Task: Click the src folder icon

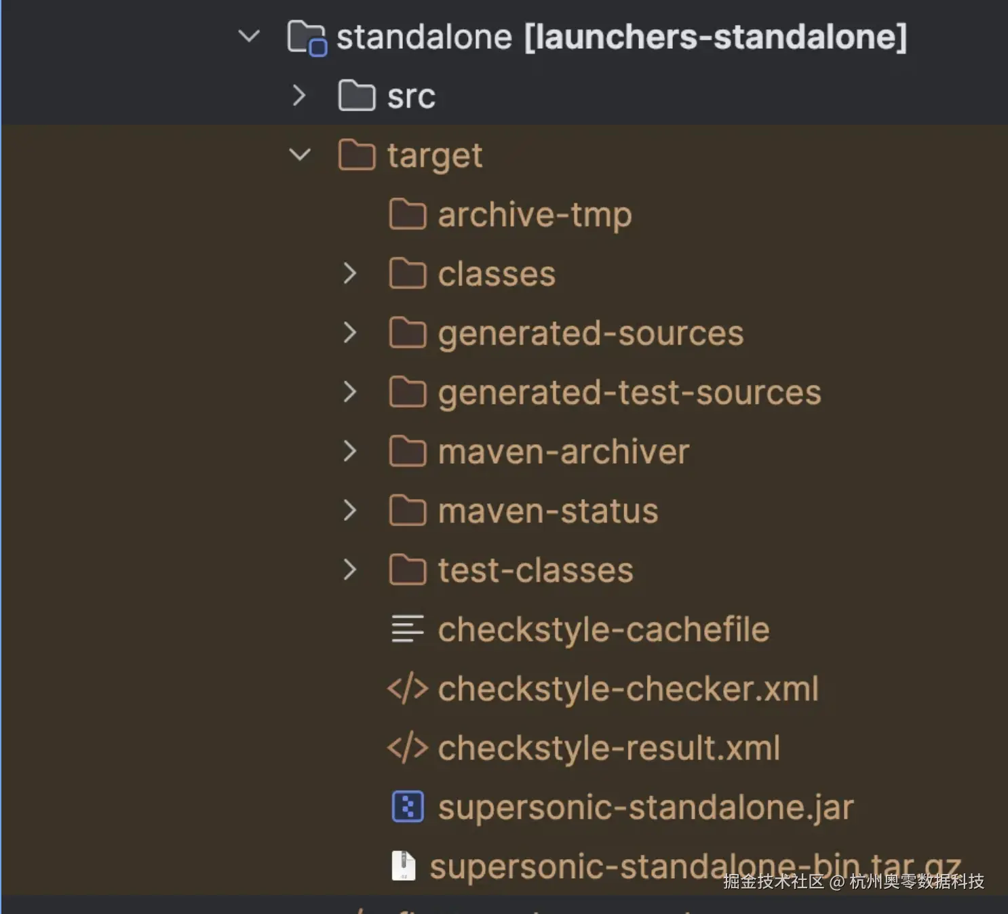Action: click(356, 96)
